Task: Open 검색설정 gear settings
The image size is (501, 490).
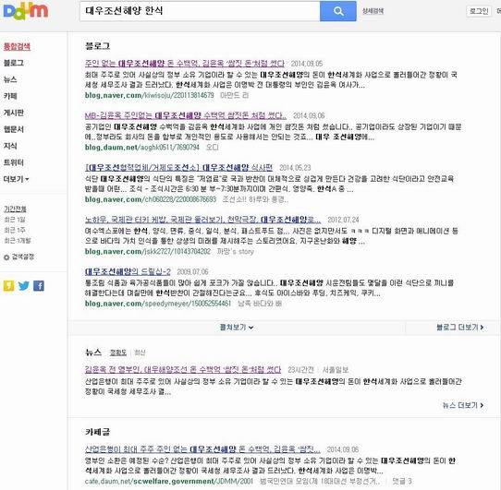Action: pyautogui.click(x=18, y=257)
